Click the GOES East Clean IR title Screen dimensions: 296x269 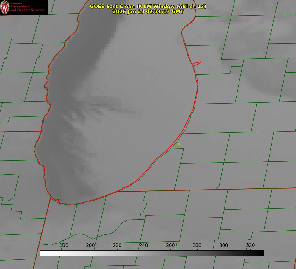point(132,6)
